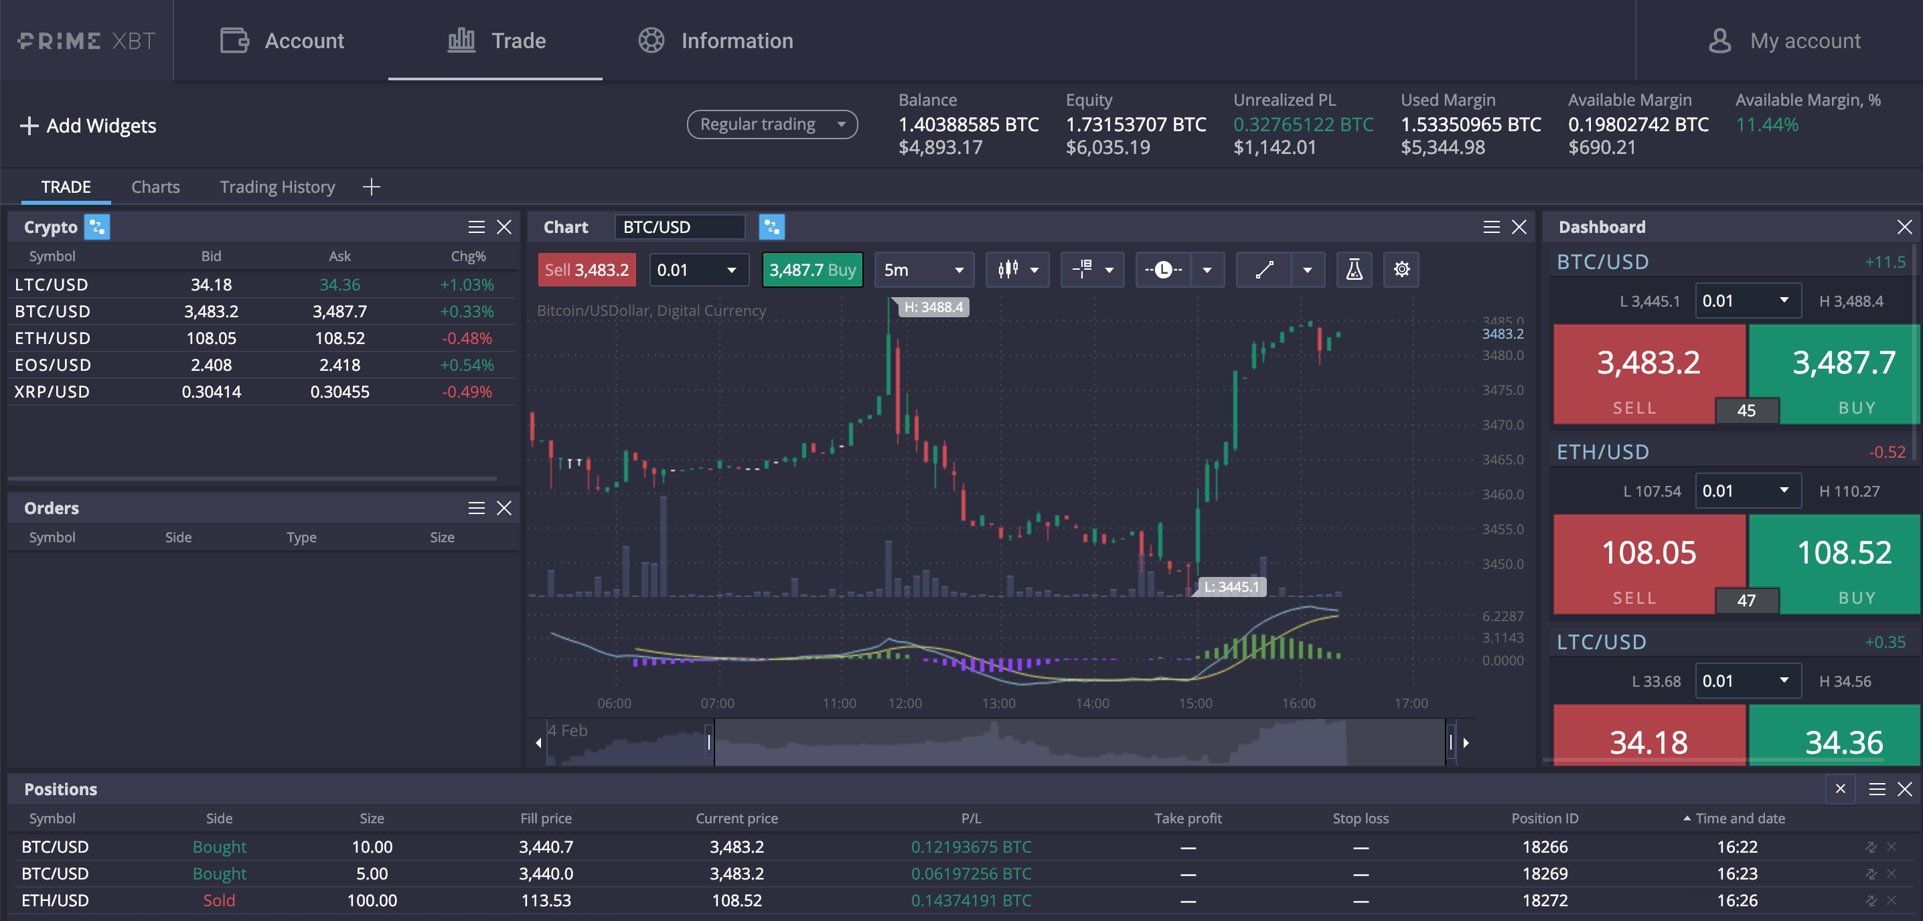The width and height of the screenshot is (1923, 921).
Task: Open the 5m timeframe dropdown
Action: (x=923, y=270)
